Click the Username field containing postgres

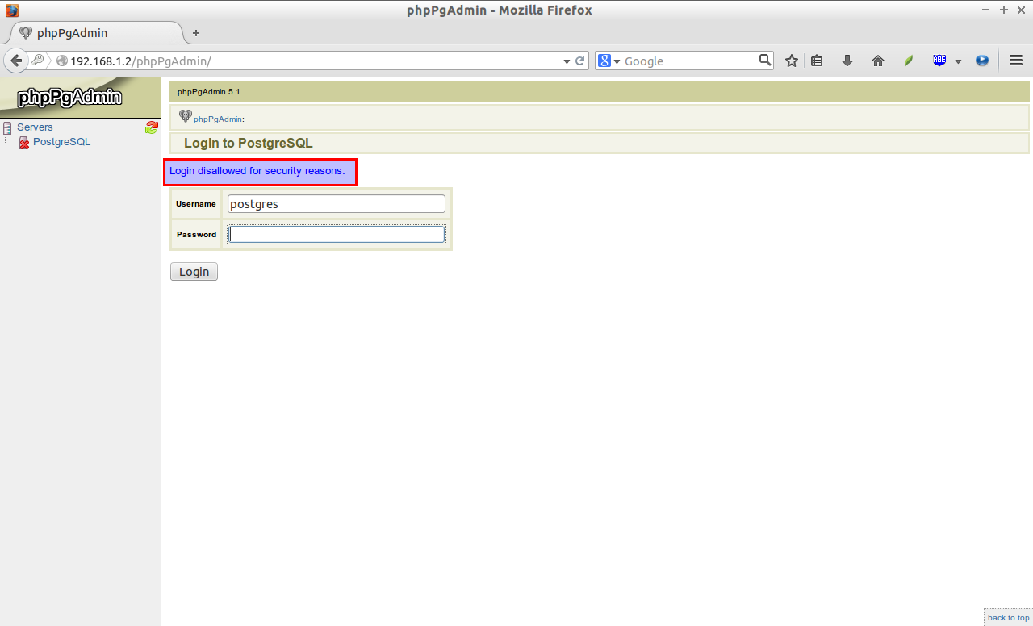click(337, 204)
